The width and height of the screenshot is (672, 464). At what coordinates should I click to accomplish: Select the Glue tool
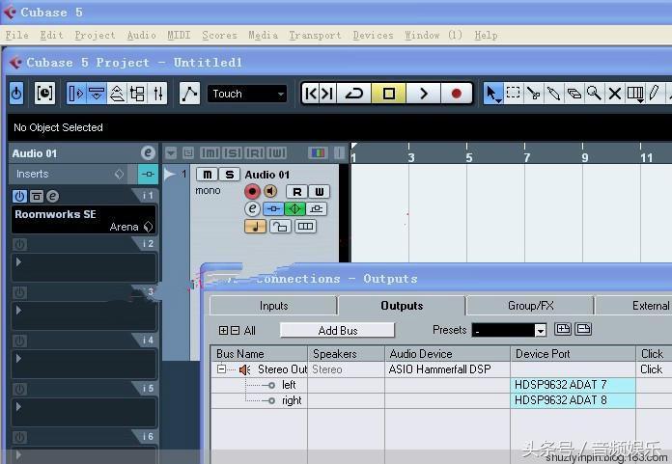[x=553, y=93]
